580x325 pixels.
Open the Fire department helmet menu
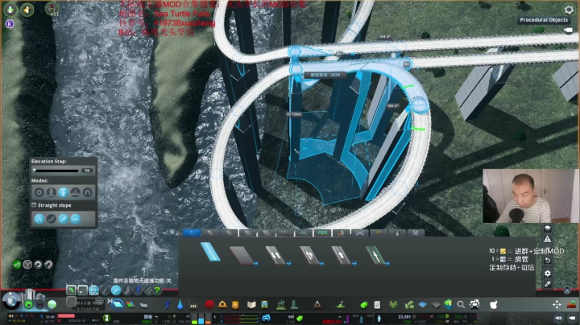222,305
